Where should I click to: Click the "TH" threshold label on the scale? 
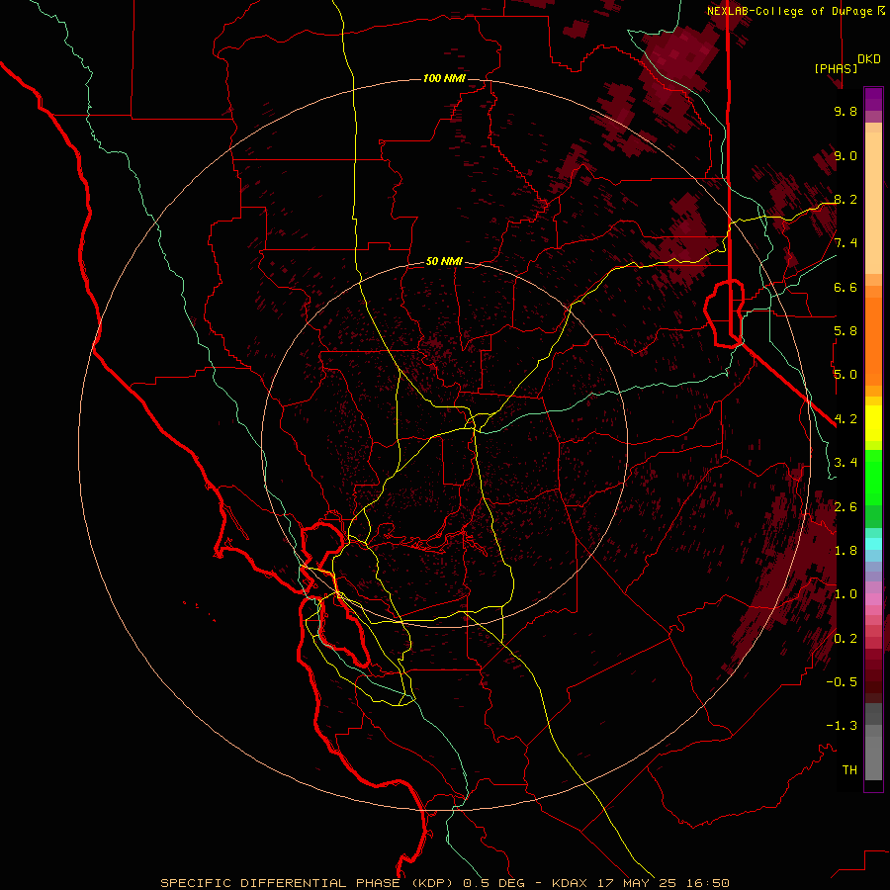click(849, 770)
